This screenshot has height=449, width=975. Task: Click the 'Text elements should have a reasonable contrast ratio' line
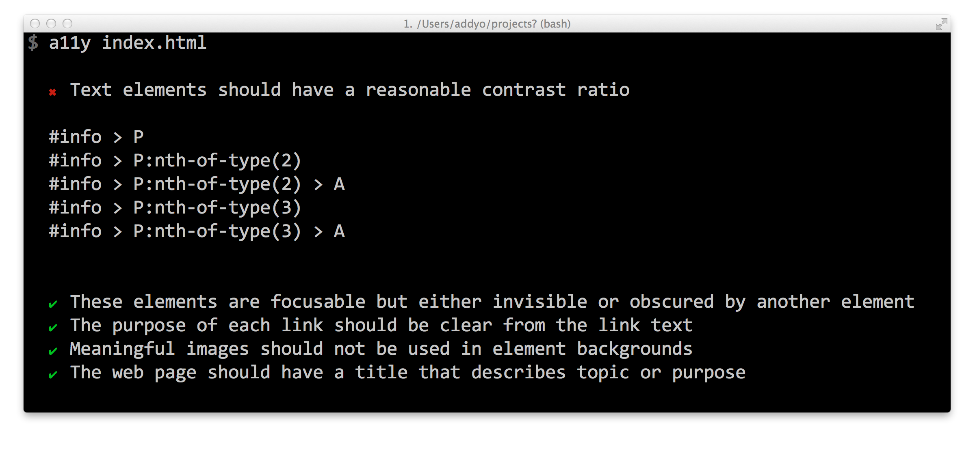pyautogui.click(x=350, y=90)
